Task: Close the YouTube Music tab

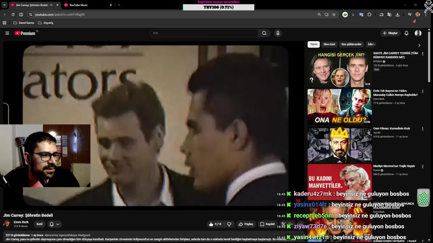Action: tap(111, 5)
